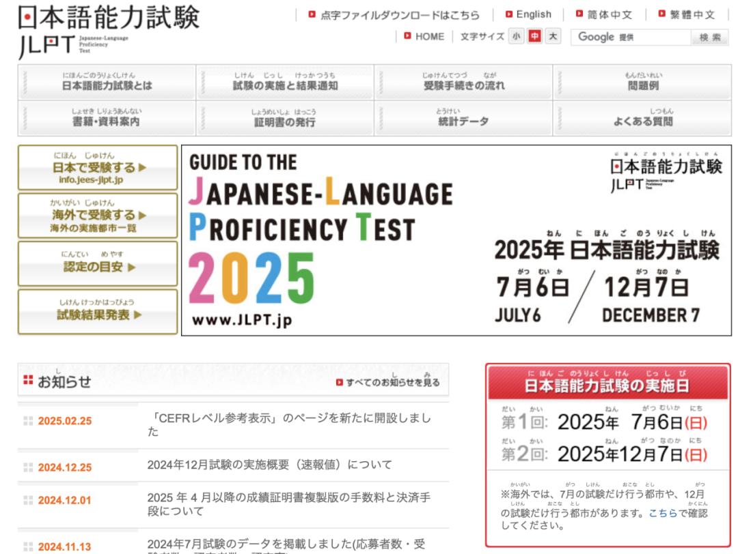
Task: Open 2024年7月試験のデータ news item
Action: [286, 545]
